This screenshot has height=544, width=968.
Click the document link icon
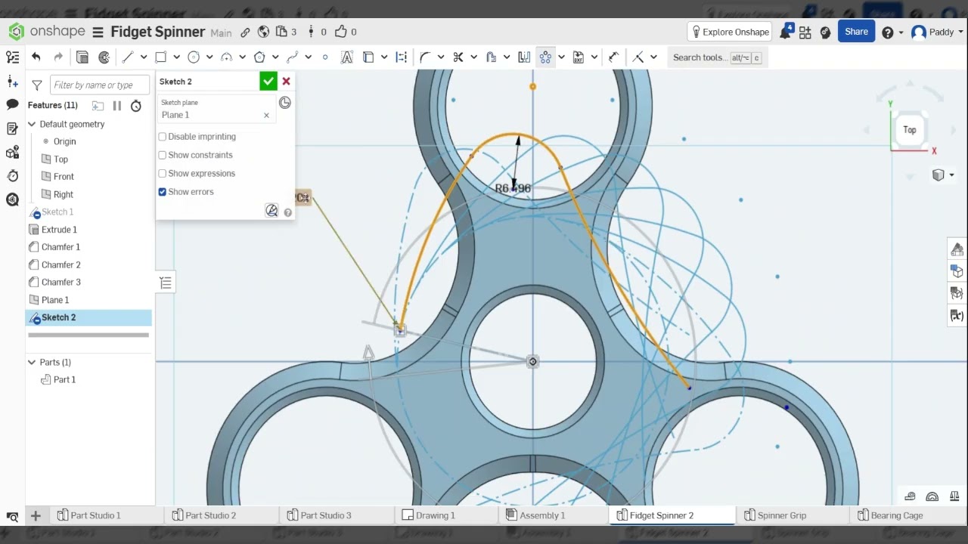(x=245, y=32)
